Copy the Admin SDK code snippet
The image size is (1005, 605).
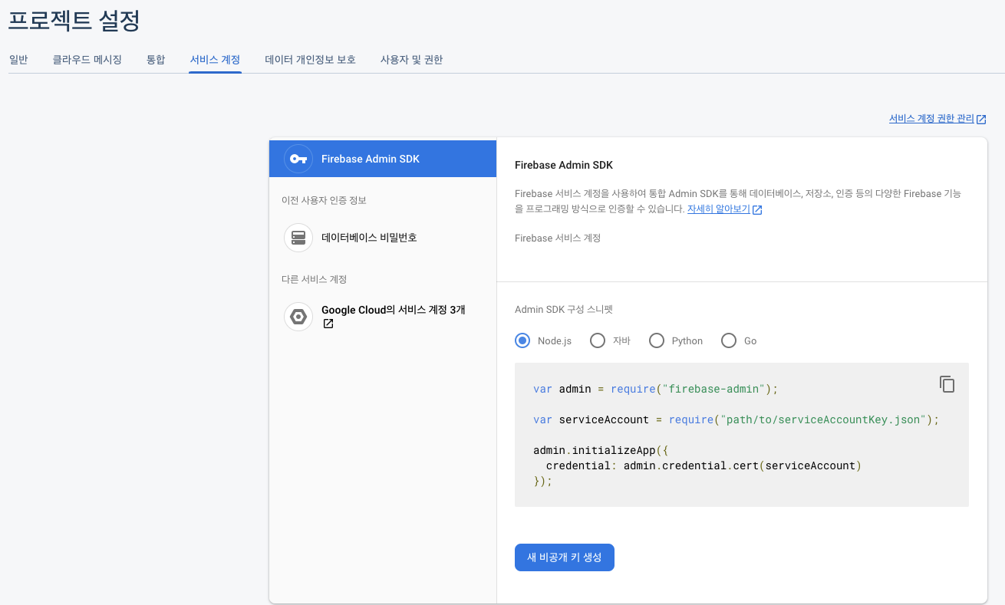pos(947,384)
